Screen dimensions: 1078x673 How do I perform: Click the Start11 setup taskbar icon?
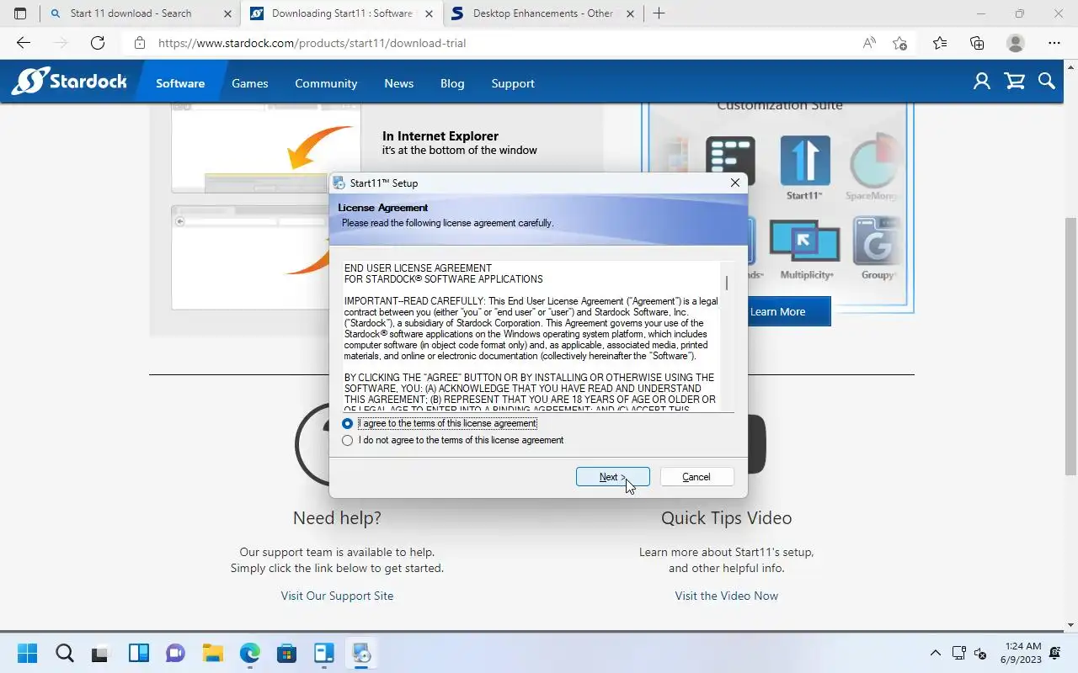tap(361, 654)
